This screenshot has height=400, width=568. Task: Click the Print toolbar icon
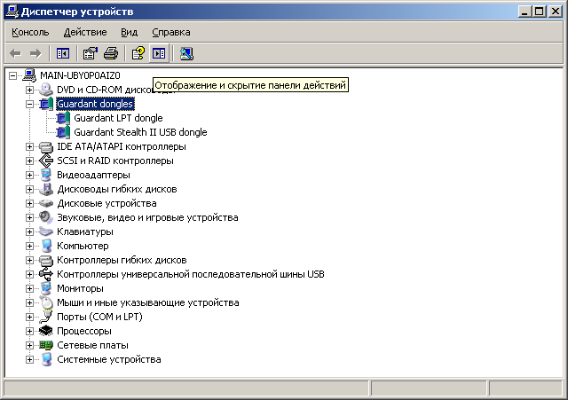[x=111, y=54]
